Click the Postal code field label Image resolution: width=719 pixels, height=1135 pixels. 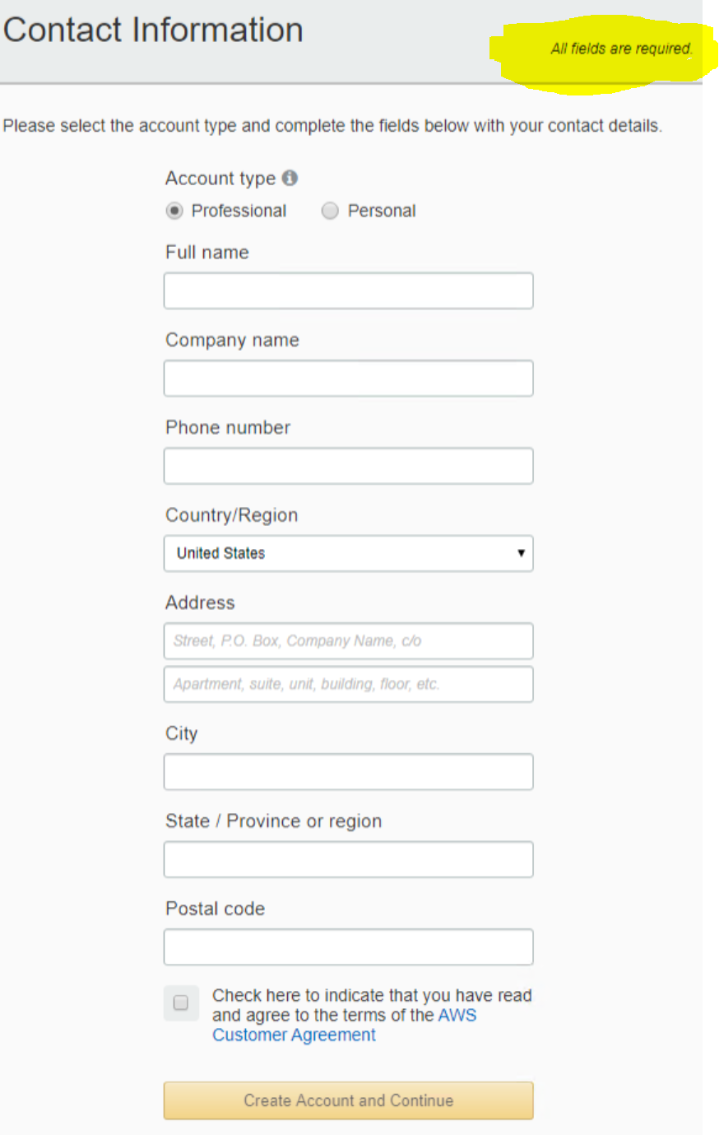pos(216,909)
